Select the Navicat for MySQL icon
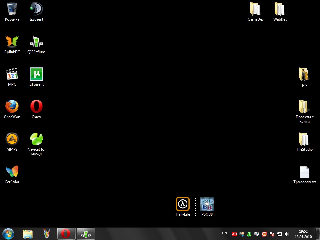Viewport: 320px width, 240px height. click(37, 139)
